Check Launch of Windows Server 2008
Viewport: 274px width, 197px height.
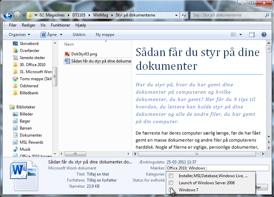pos(171,183)
